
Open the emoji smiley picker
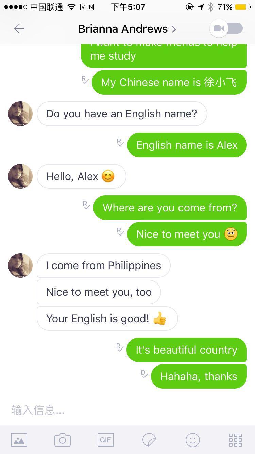pyautogui.click(x=193, y=440)
